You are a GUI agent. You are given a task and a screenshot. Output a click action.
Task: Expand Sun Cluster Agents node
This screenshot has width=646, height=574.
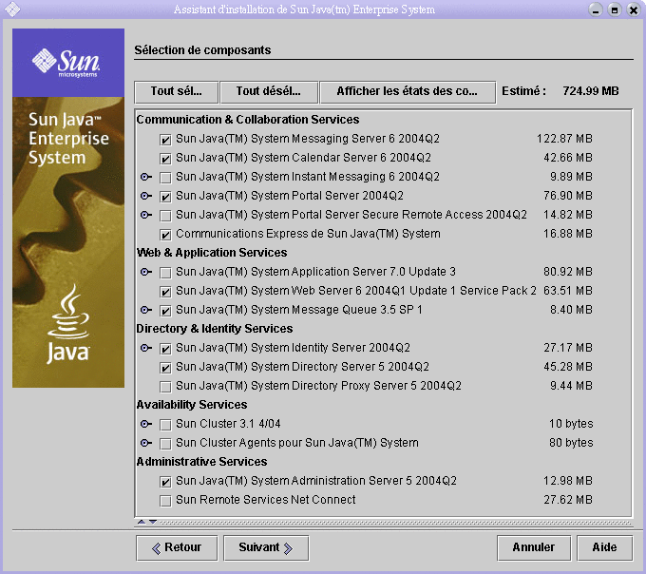pyautogui.click(x=146, y=443)
